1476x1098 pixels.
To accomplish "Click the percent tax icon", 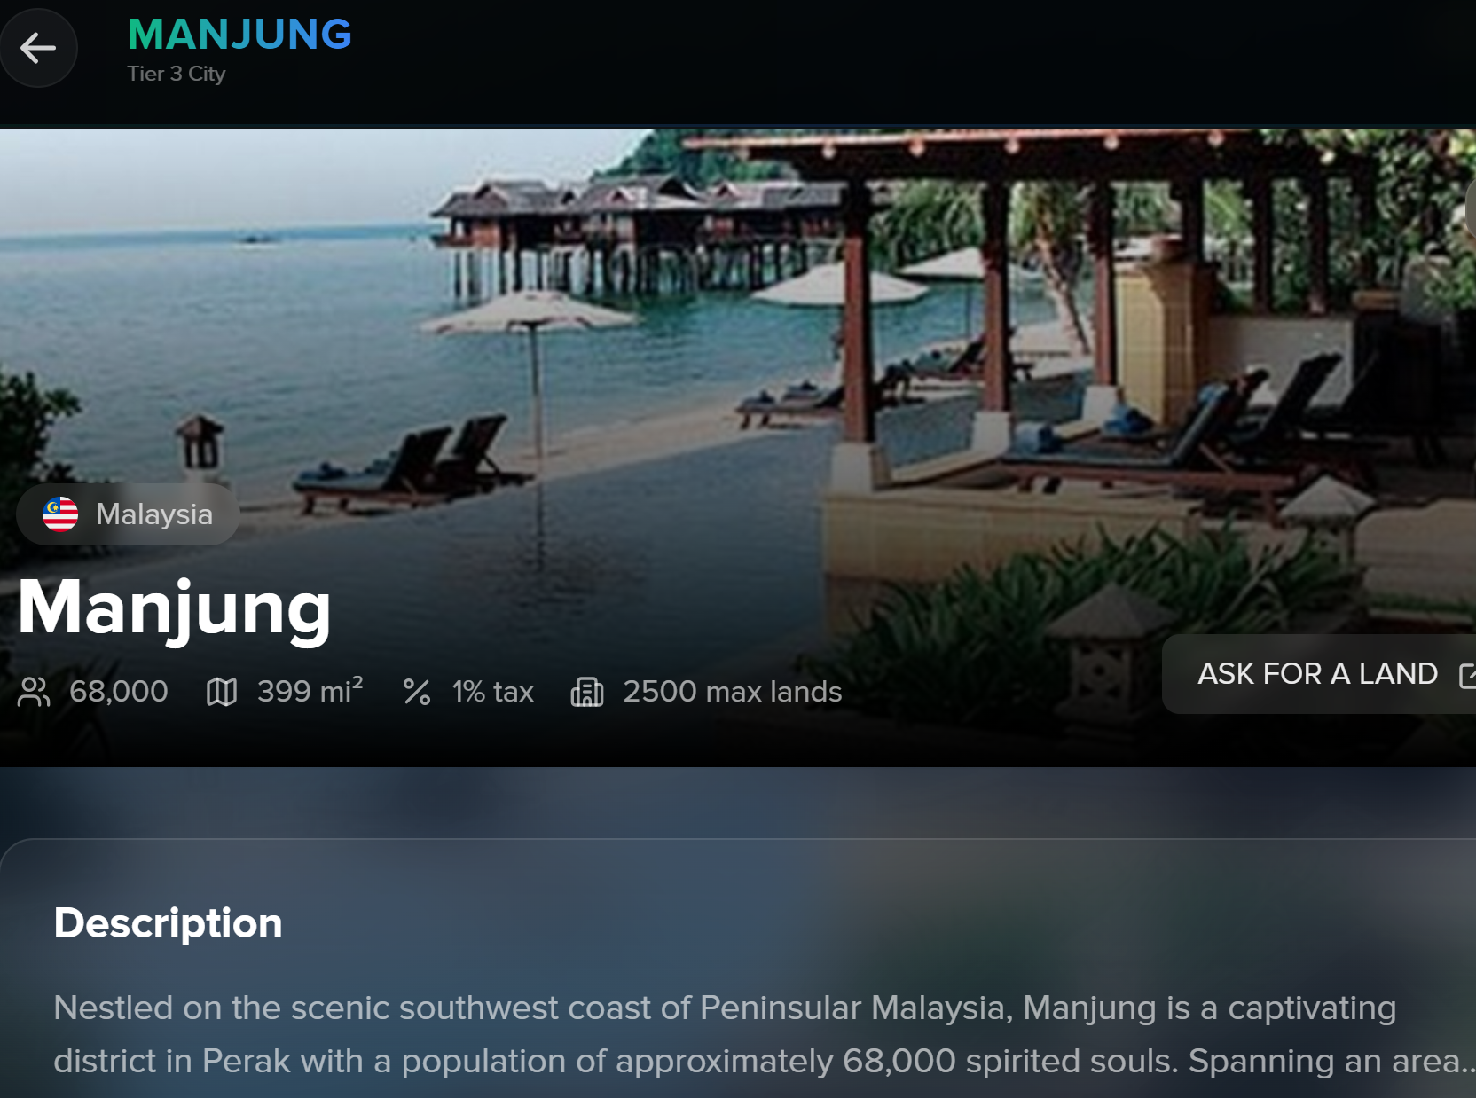I will (x=416, y=692).
